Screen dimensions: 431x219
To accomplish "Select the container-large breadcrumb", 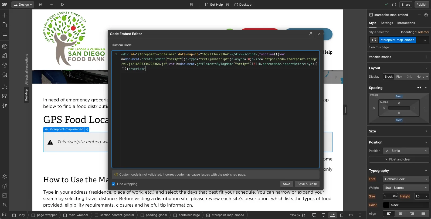I will (x=187, y=215).
